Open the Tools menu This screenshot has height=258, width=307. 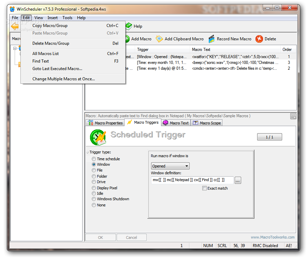67,18
